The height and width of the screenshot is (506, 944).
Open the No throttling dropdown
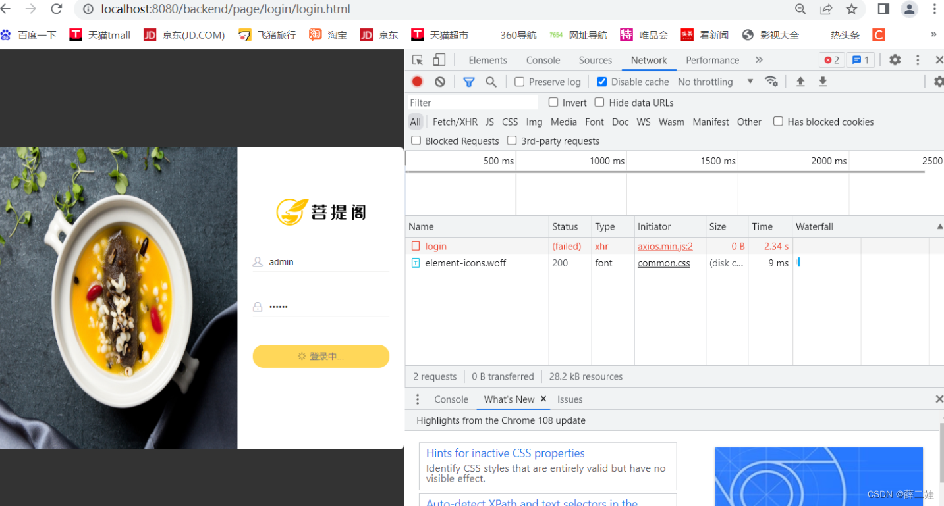[715, 82]
